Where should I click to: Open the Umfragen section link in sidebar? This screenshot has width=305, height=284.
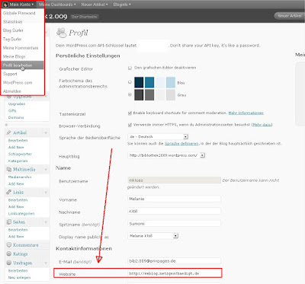tap(23, 263)
